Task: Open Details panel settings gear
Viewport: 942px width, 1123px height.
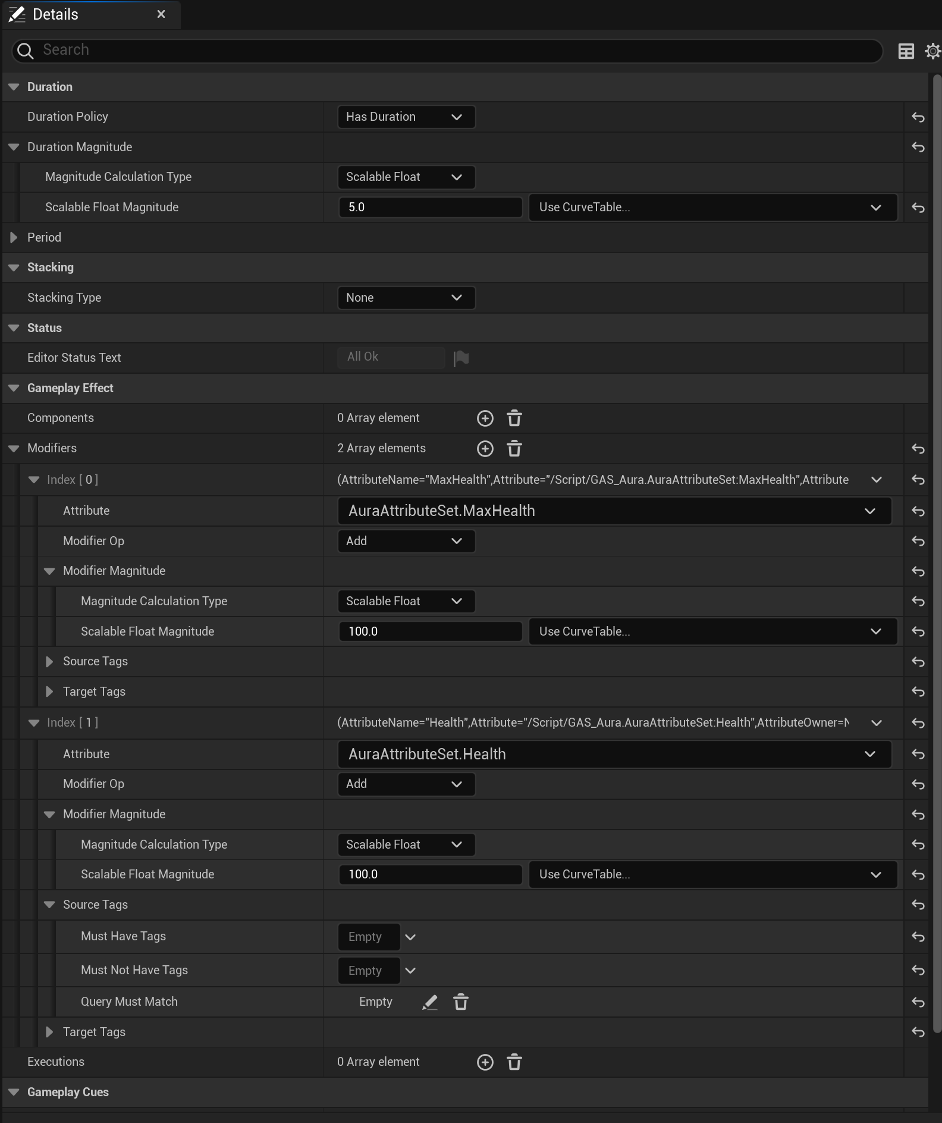Action: click(x=932, y=51)
